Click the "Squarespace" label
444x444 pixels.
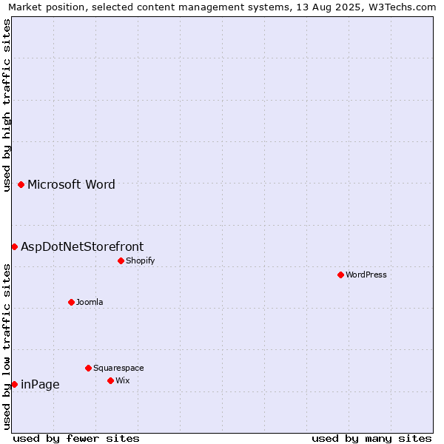(x=118, y=368)
